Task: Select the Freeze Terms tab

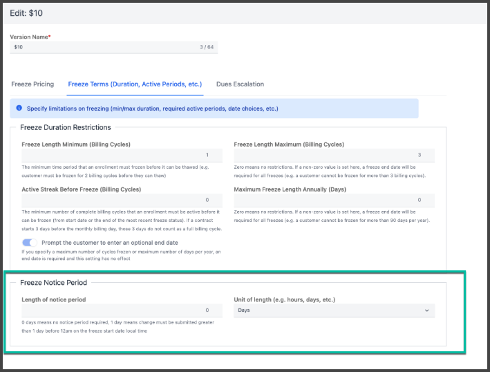Action: pyautogui.click(x=135, y=84)
